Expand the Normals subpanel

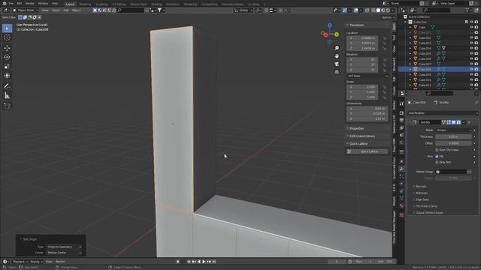pyautogui.click(x=421, y=187)
